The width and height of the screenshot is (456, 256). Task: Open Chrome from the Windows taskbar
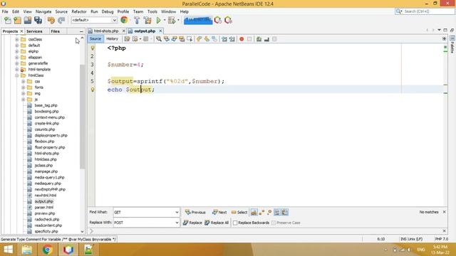coord(47,250)
